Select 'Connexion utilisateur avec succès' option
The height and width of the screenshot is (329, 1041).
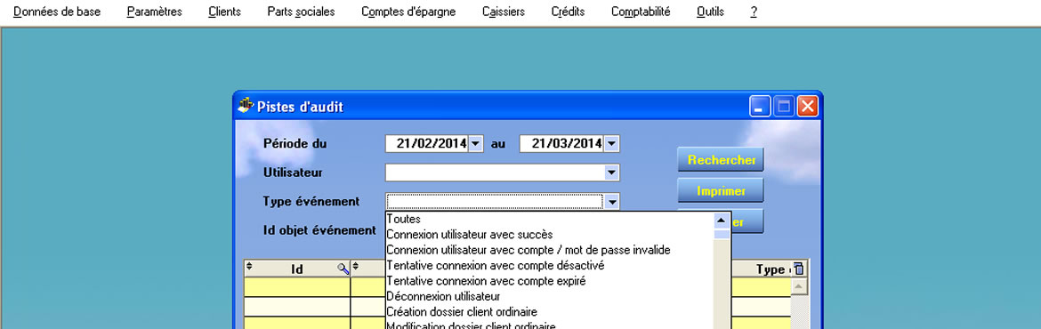[x=550, y=234]
